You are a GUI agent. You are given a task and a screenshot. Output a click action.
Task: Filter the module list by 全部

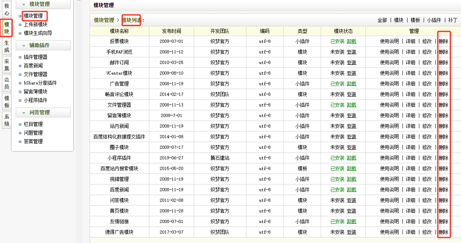click(x=382, y=20)
